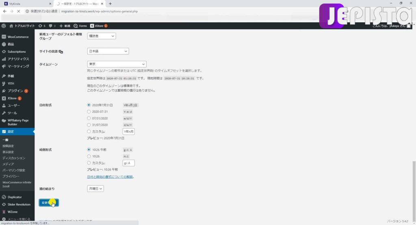Click the custom time format text field
The width and height of the screenshot is (416, 225).
click(129, 163)
